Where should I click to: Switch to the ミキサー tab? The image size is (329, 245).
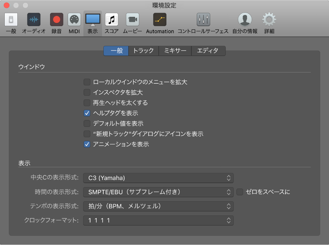coord(175,51)
